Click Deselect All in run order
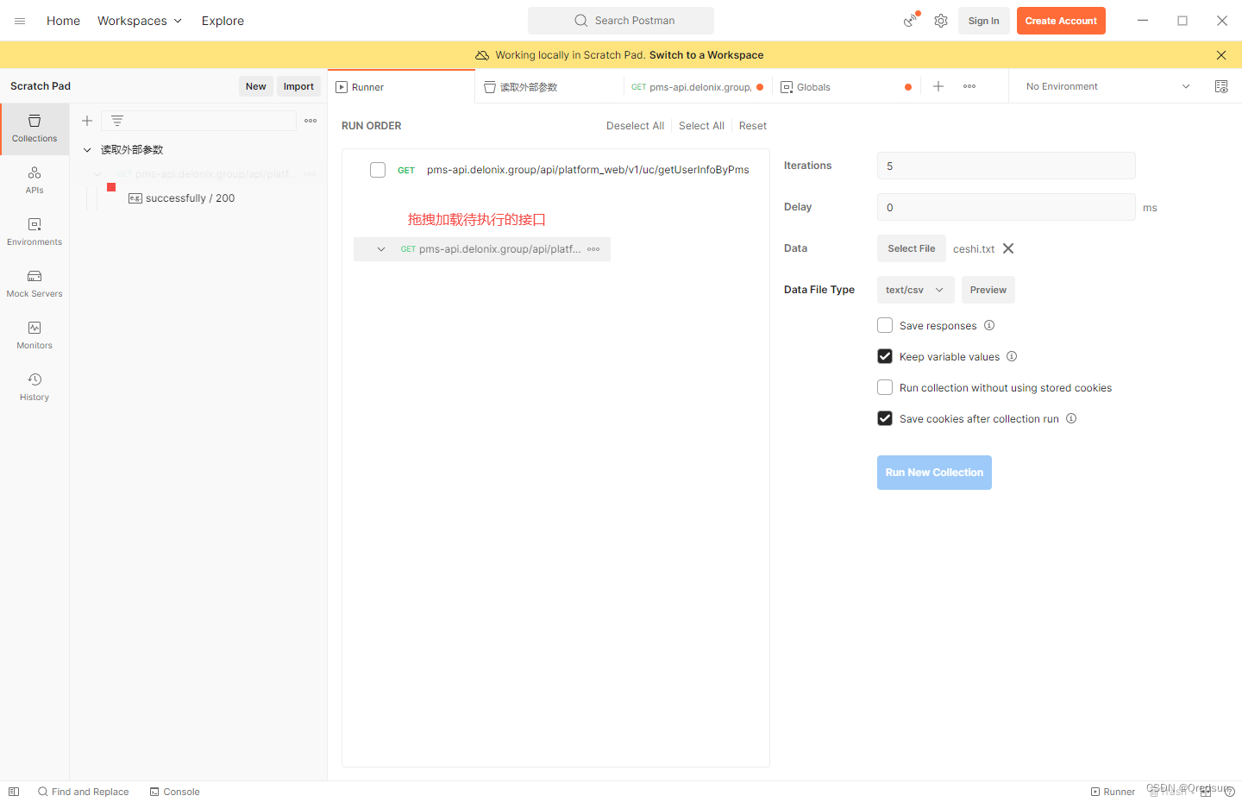Viewport: 1242px width, 802px height. pyautogui.click(x=635, y=126)
